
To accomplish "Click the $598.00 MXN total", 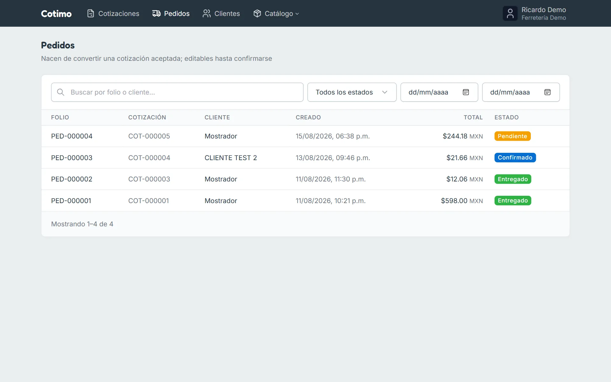I will [x=462, y=201].
